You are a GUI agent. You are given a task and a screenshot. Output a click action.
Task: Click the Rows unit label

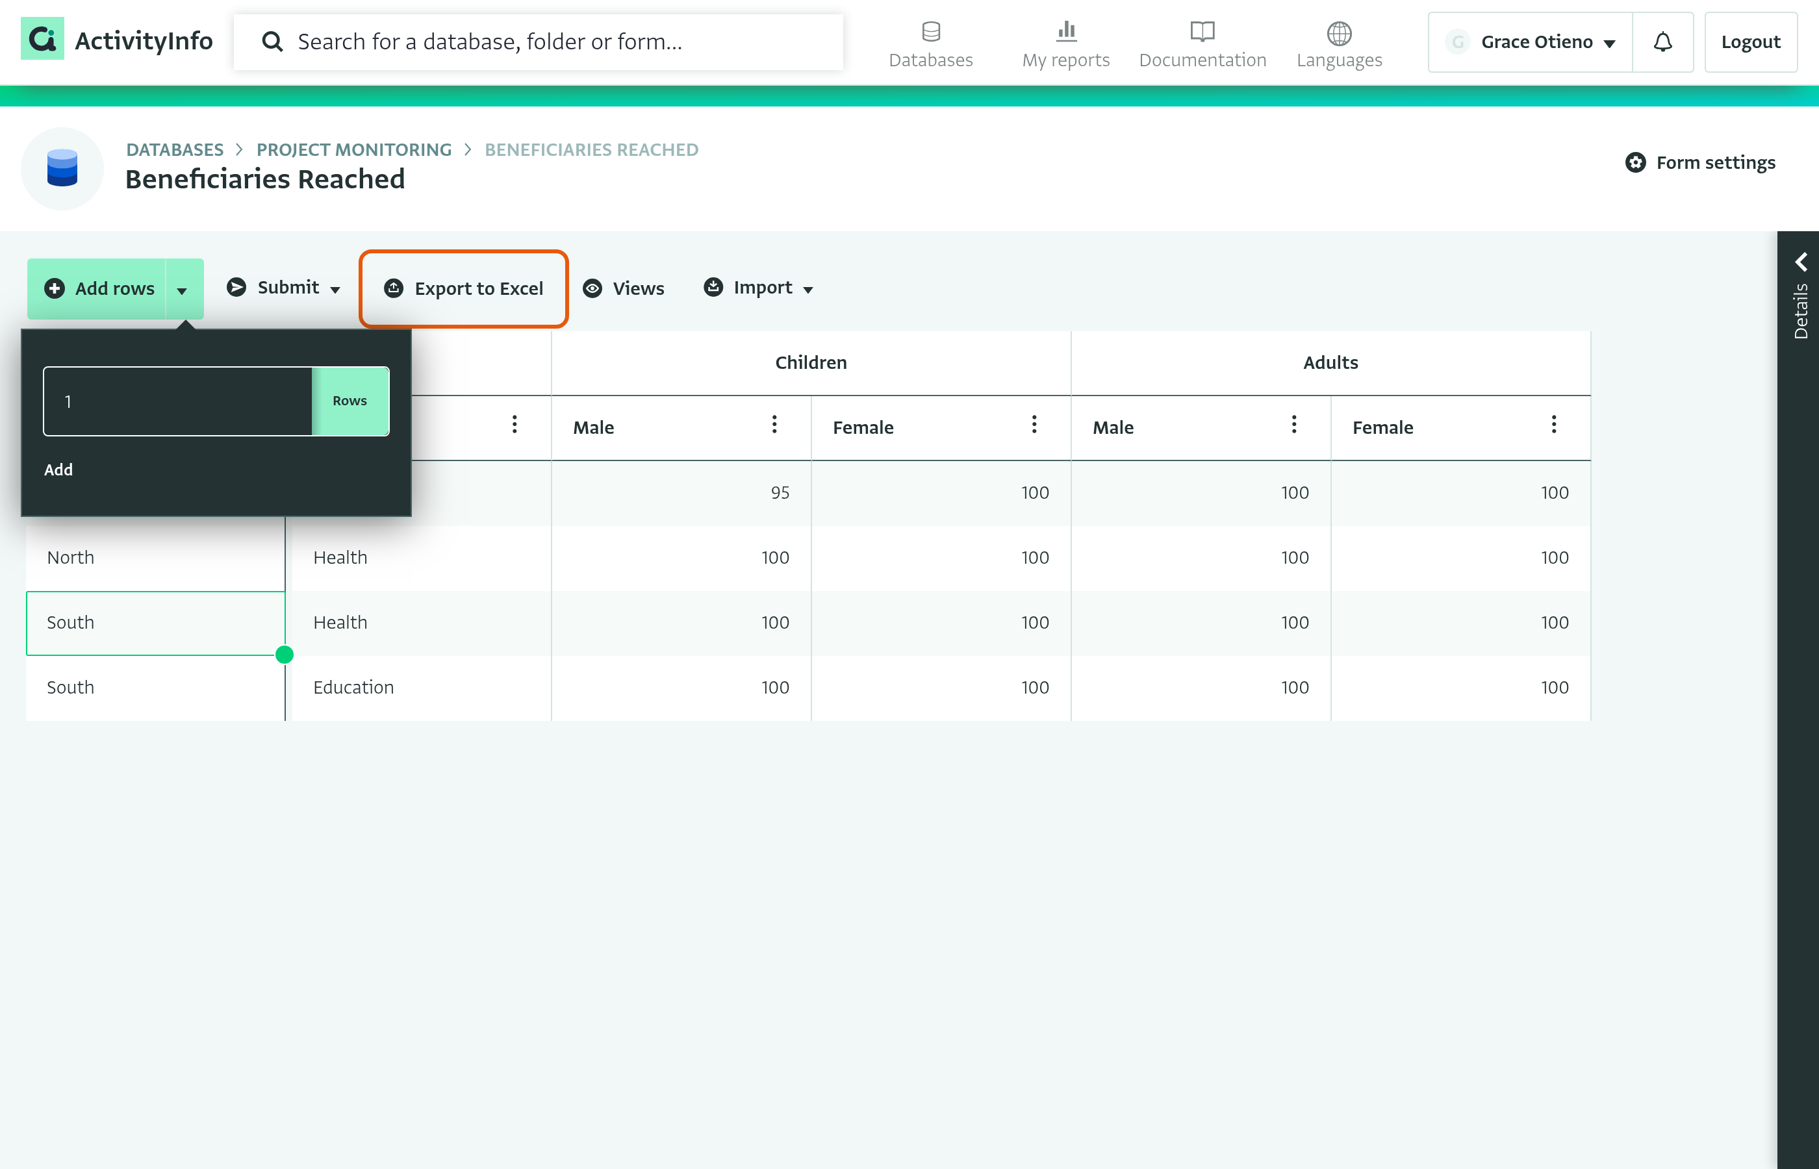350,401
